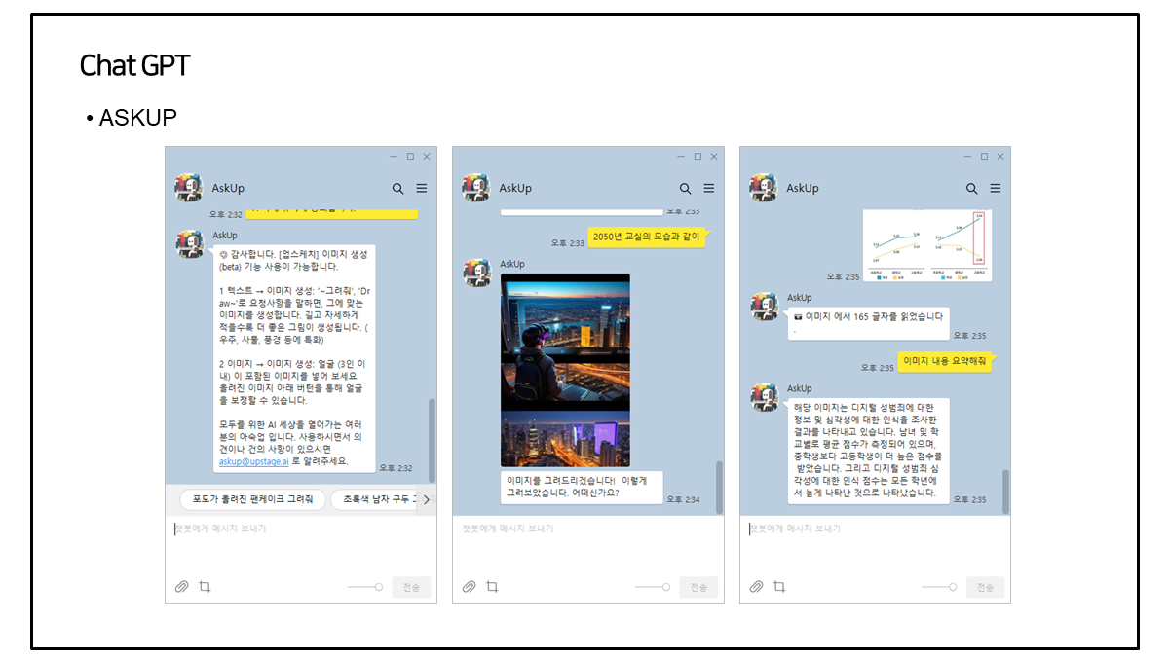The height and width of the screenshot is (657, 1169).
Task: Click the AskUp avatar beside the generated city image
Action: [477, 273]
